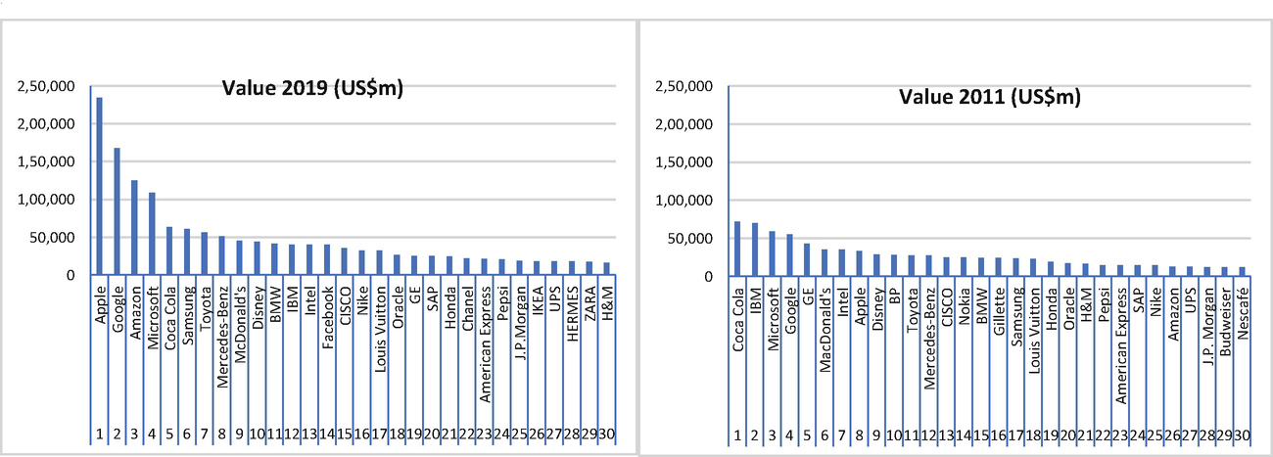
Task: Select the GE bar in 2011 chart
Action: pos(807,259)
